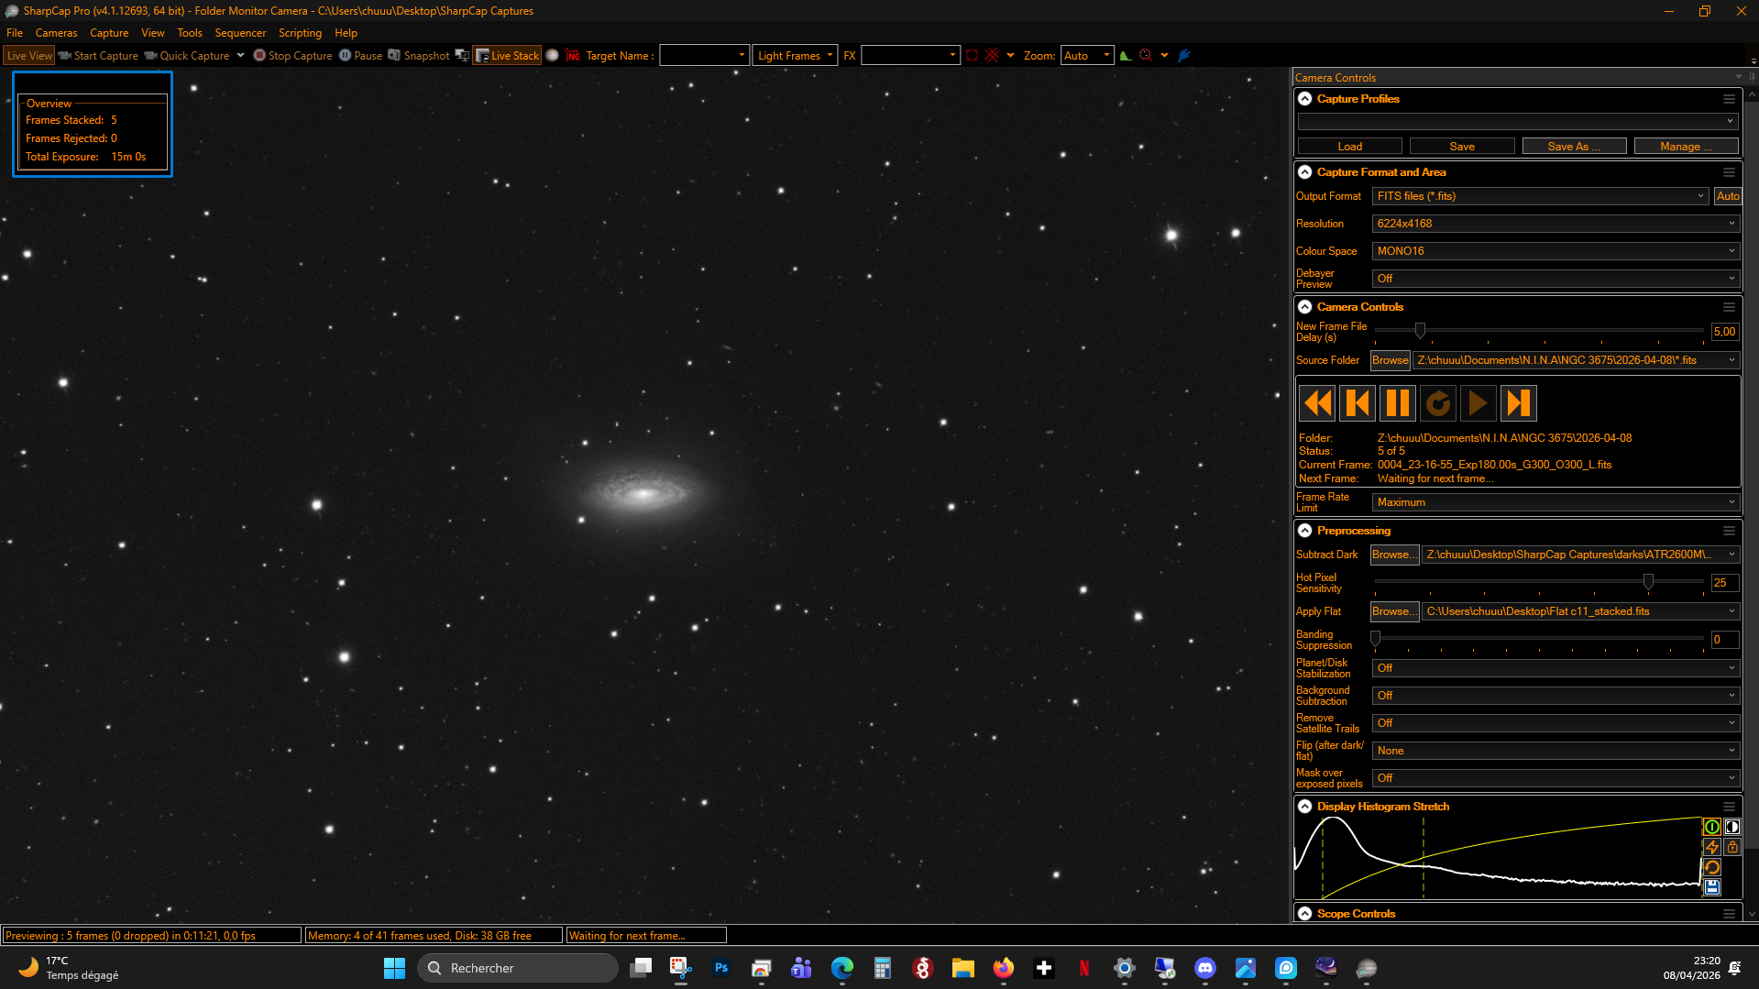
Task: Open the File menu
Action: [15, 33]
